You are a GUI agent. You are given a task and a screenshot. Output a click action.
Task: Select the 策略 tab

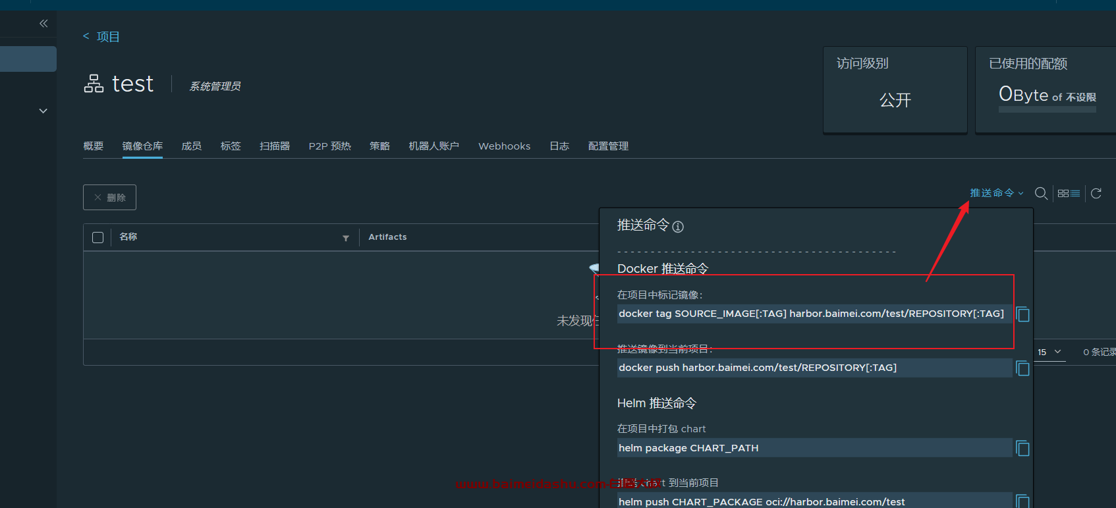380,146
